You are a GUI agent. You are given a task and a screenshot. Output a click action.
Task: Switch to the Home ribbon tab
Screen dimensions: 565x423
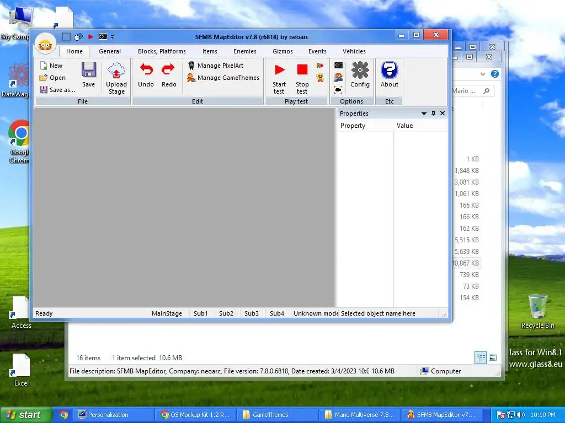(74, 51)
